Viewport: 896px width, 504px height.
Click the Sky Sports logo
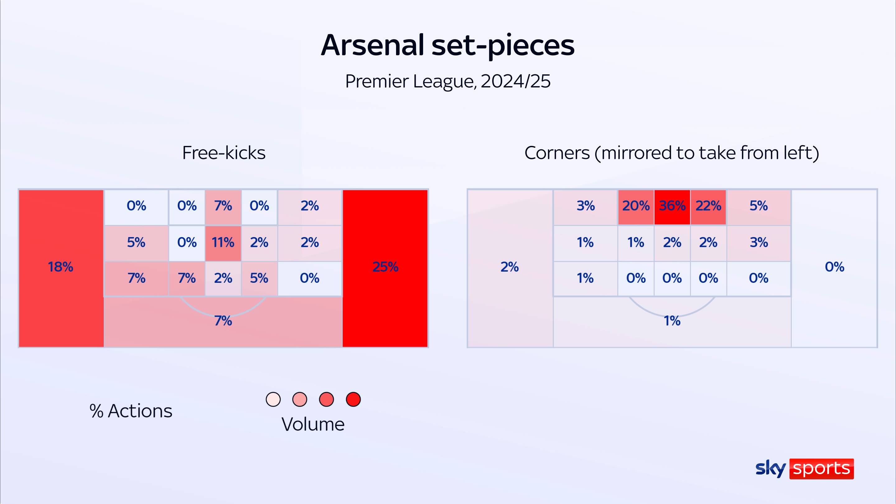tap(804, 469)
